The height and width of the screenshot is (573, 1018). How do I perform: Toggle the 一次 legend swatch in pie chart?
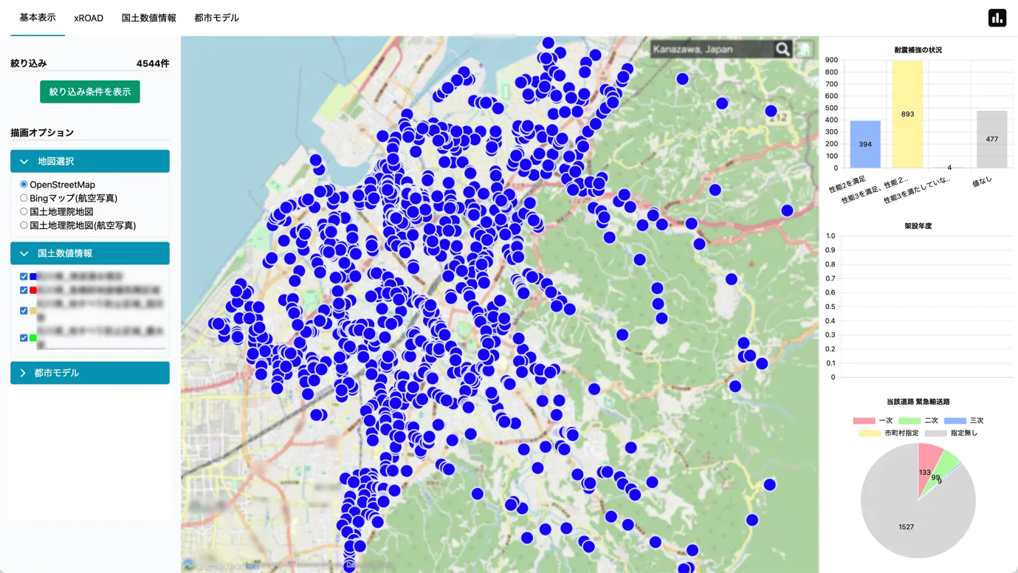click(x=864, y=420)
